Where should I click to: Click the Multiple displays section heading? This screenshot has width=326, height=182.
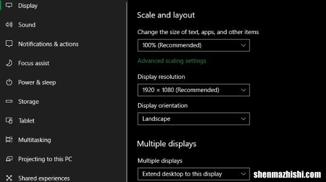pyautogui.click(x=167, y=144)
